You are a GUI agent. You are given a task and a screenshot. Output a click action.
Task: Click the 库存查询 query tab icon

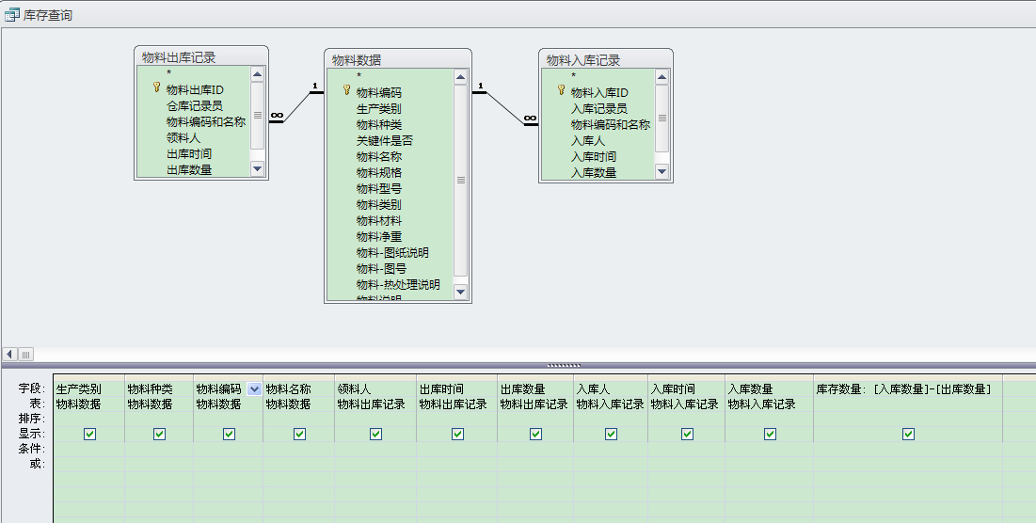pyautogui.click(x=12, y=15)
